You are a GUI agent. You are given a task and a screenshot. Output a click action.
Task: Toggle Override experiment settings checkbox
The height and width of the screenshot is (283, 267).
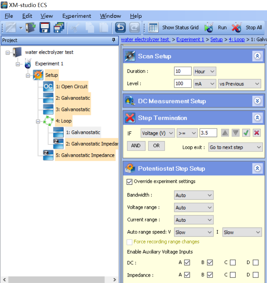pyautogui.click(x=129, y=182)
